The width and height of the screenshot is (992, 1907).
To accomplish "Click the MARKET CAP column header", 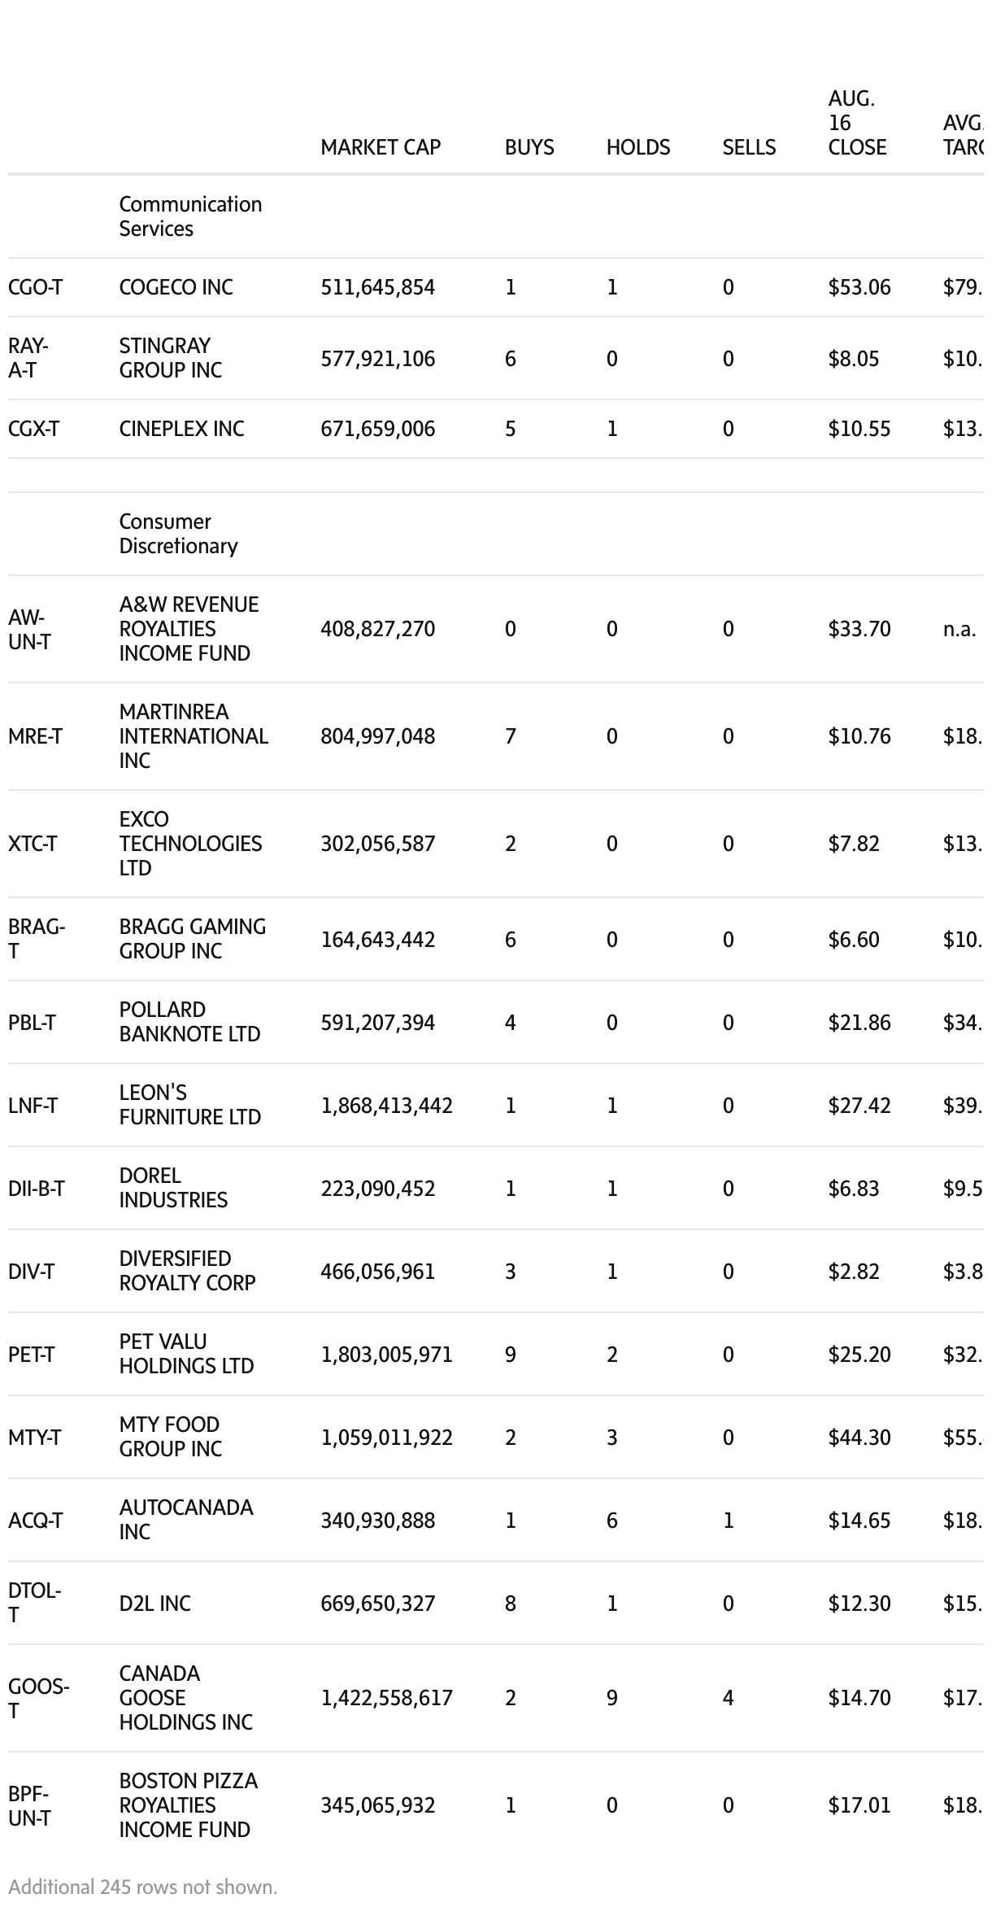I will coord(380,147).
